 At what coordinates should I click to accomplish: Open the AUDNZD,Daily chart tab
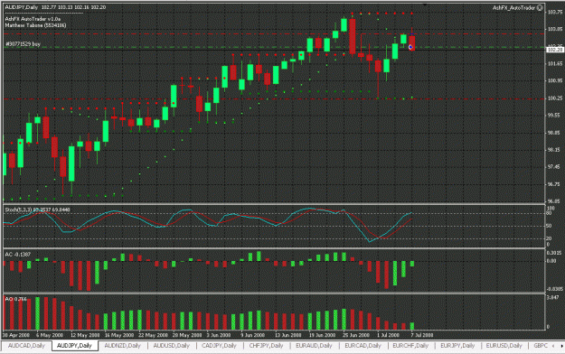[122, 346]
